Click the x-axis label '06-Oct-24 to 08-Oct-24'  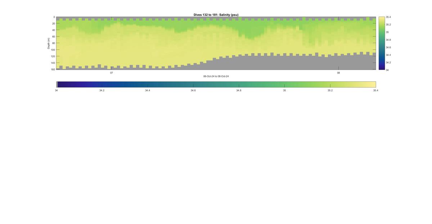pos(216,76)
